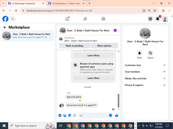This screenshot has width=173, height=129.
Task: Open the install app icon in address bar
Action: (144, 11)
